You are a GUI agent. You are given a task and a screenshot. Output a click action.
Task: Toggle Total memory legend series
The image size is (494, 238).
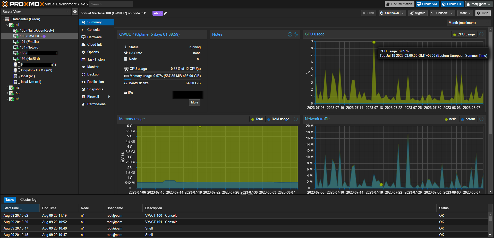[257, 119]
